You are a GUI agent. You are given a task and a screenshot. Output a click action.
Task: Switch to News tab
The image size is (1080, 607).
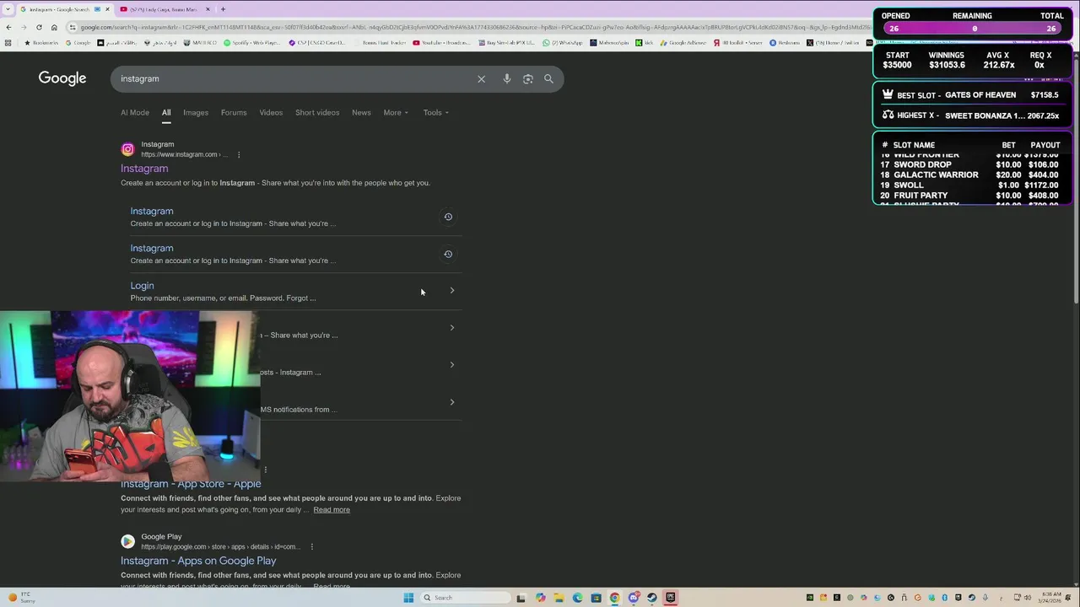tap(361, 113)
